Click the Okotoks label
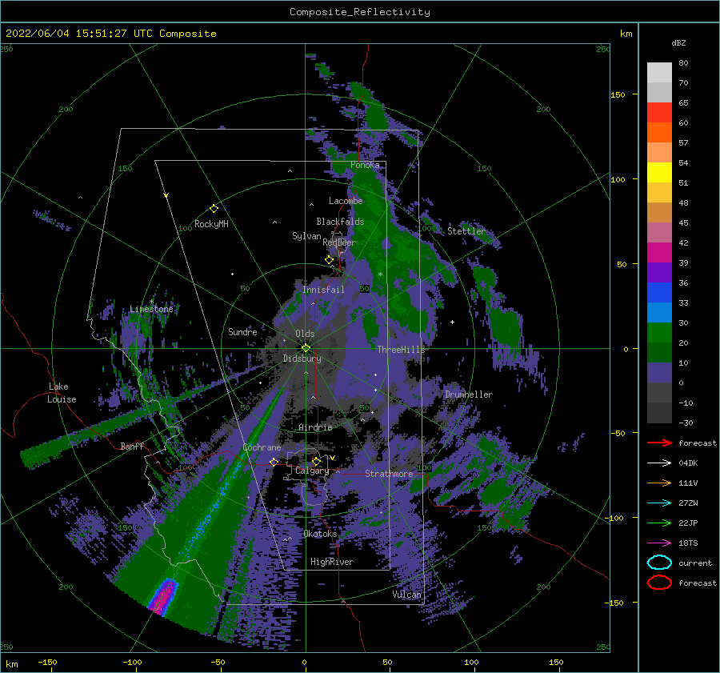 [320, 534]
